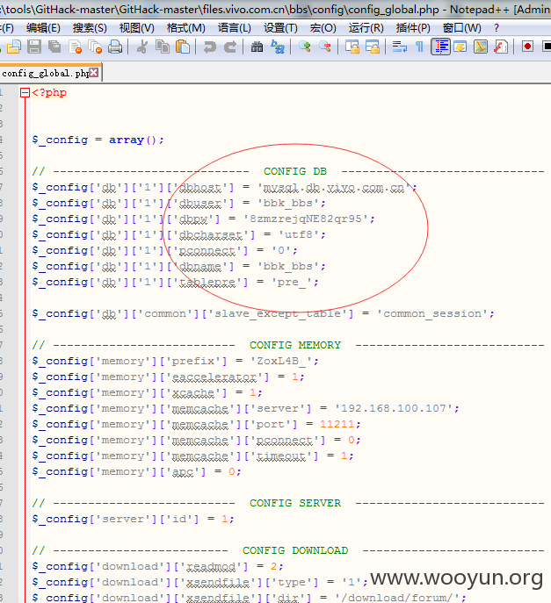This screenshot has height=603, width=551.
Task: Show all characters with pilcrow icon
Action: tap(420, 47)
